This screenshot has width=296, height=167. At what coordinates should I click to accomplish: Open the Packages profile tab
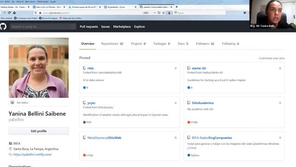click(x=161, y=44)
